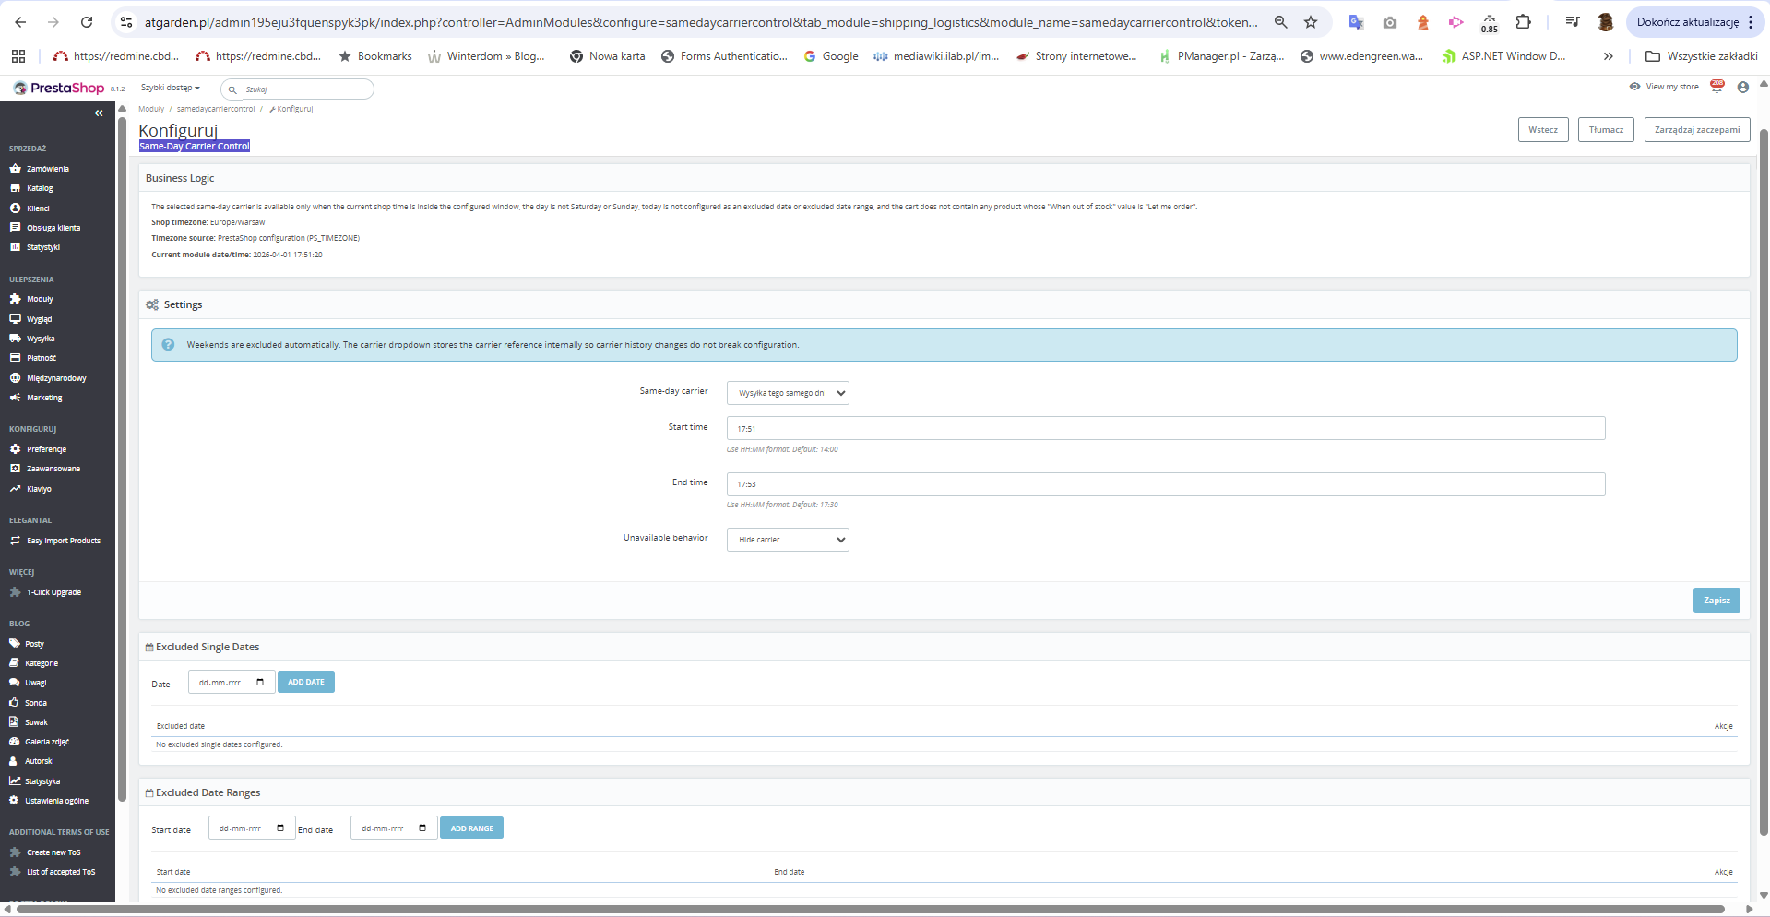This screenshot has height=917, width=1770.
Task: Click the Tłumacz button
Action: 1606,130
